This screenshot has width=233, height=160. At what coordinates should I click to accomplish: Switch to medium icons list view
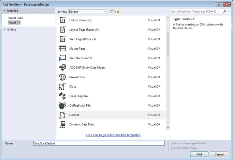(x=117, y=12)
